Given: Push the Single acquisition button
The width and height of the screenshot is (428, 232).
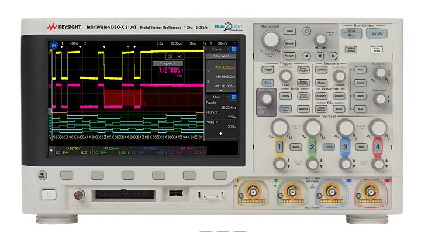Looking at the screenshot, I should tap(377, 33).
